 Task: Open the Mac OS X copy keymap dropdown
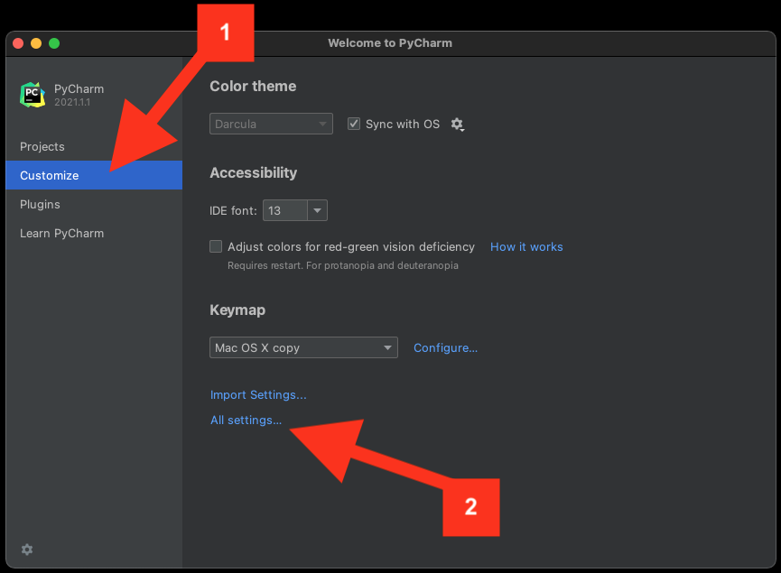[x=303, y=347]
